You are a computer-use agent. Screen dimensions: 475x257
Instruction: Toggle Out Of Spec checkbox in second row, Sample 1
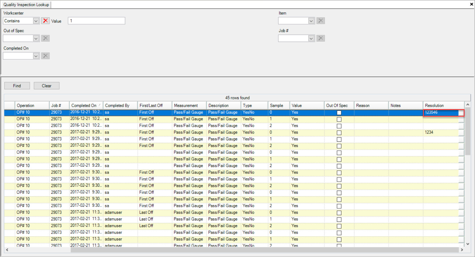[339, 120]
